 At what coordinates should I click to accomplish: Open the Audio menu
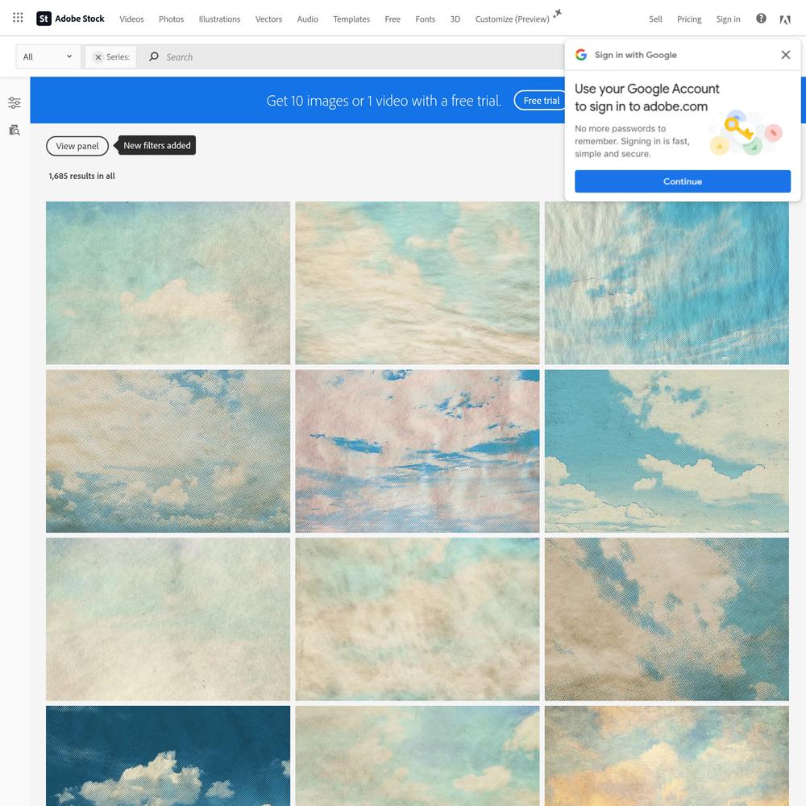click(x=307, y=19)
